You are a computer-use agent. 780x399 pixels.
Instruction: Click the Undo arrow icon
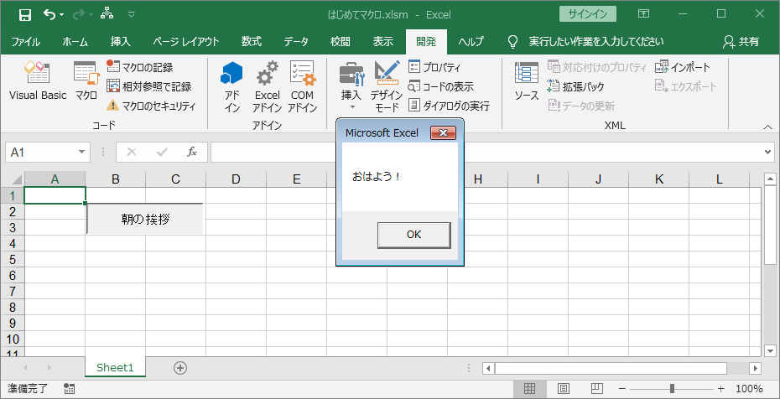click(x=49, y=14)
